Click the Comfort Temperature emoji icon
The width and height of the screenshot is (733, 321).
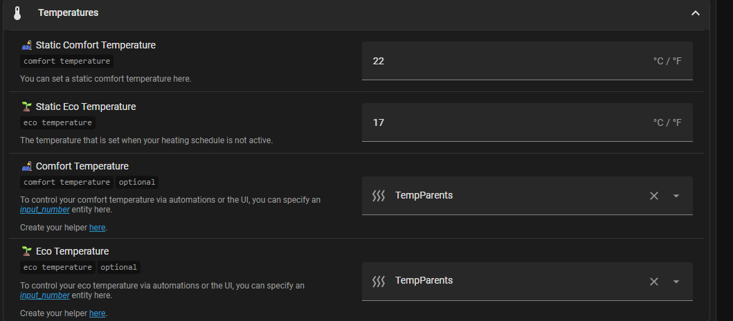coord(27,166)
